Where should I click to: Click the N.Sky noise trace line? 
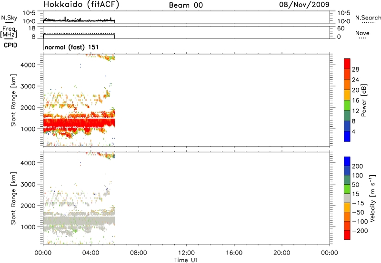click(79, 20)
